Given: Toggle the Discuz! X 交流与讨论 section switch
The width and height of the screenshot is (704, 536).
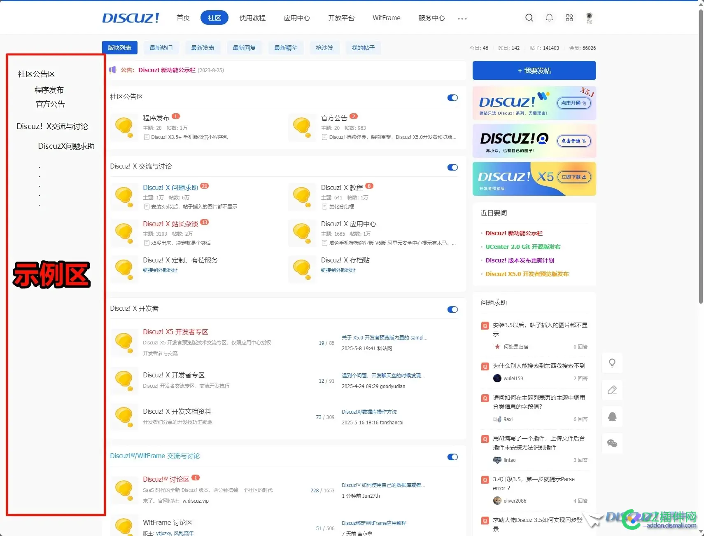Looking at the screenshot, I should [x=452, y=167].
